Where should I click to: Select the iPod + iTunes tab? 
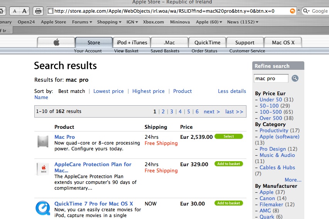(x=132, y=42)
